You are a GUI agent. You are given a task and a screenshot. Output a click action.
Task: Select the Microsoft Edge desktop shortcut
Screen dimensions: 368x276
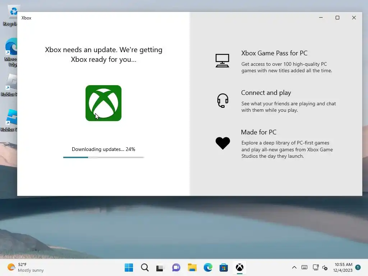point(10,52)
